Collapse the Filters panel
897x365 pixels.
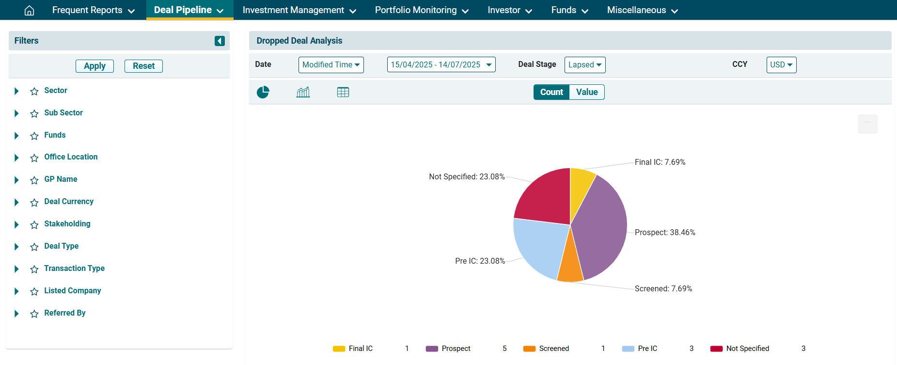[220, 41]
